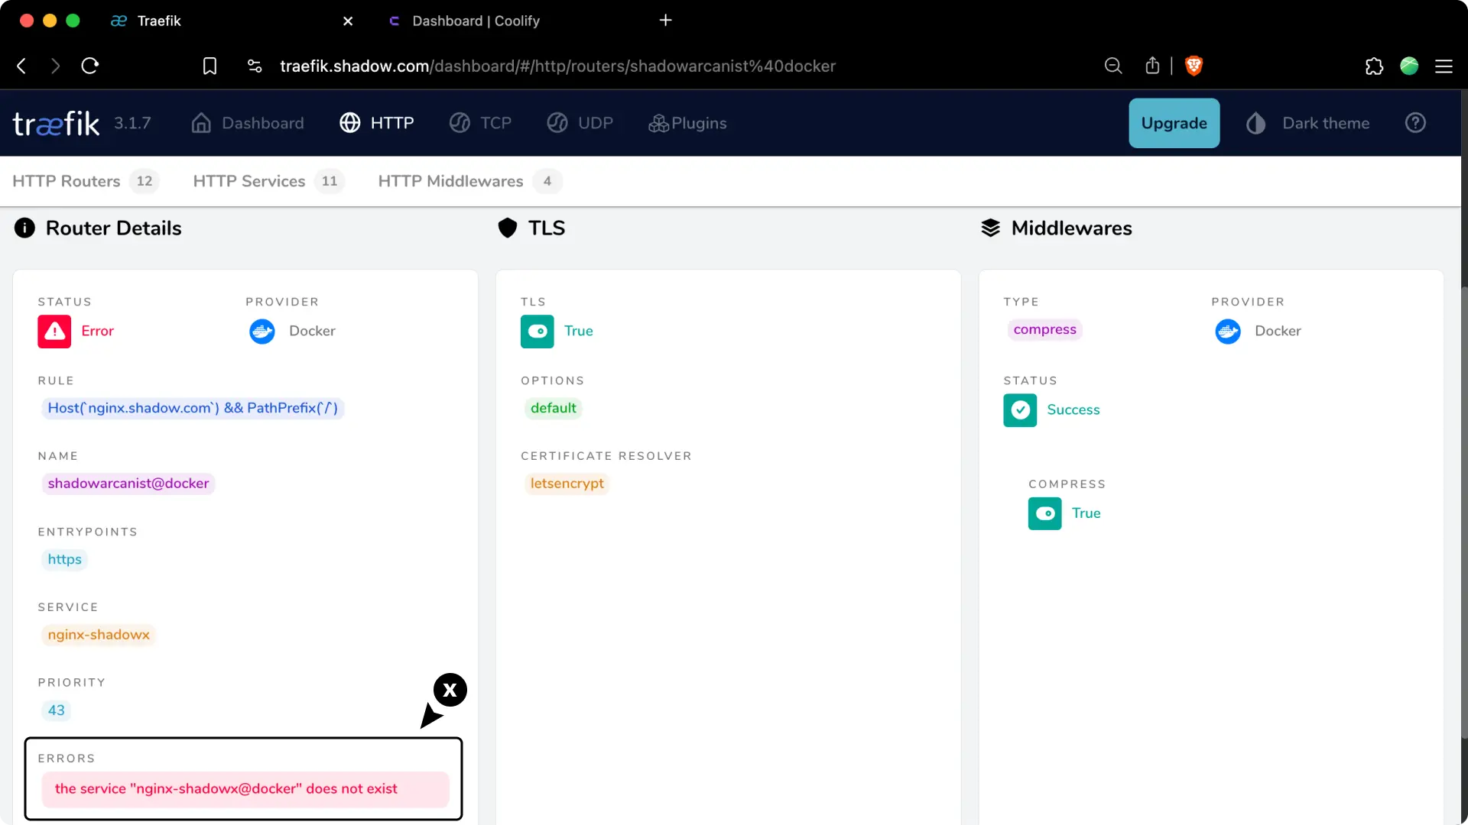Image resolution: width=1468 pixels, height=825 pixels.
Task: Click the TLS shield icon
Action: click(508, 228)
